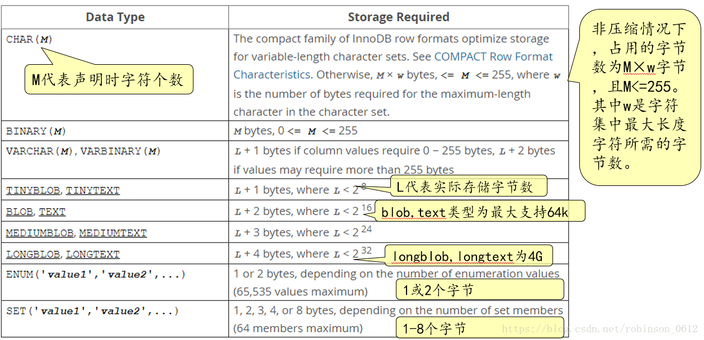Select the Data Type column header
This screenshot has width=704, height=340.
[115, 17]
